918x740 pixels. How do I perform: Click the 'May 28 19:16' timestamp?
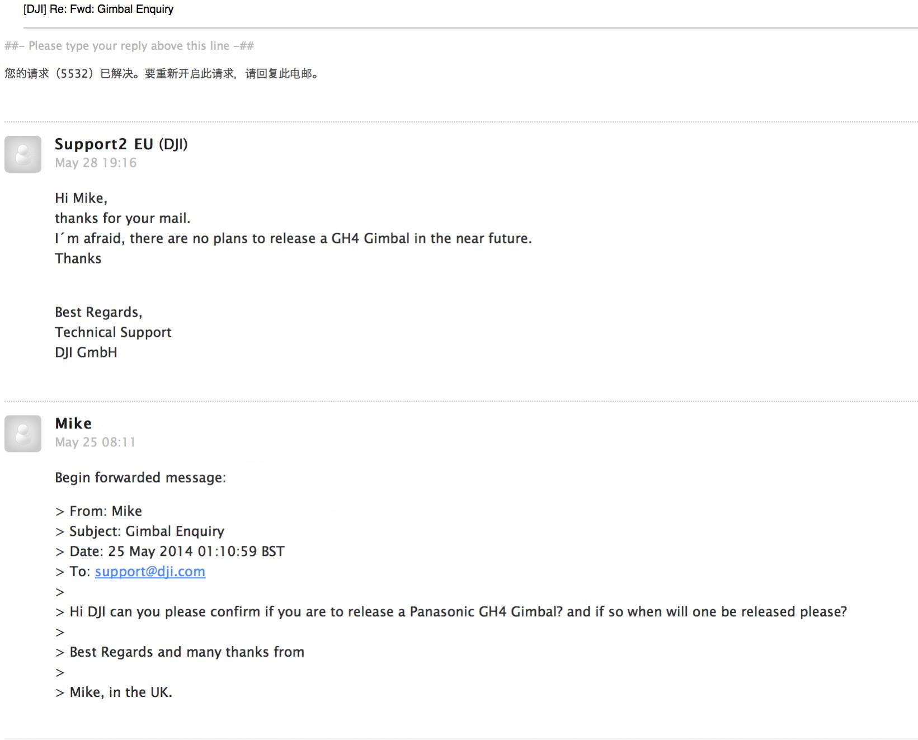point(96,163)
